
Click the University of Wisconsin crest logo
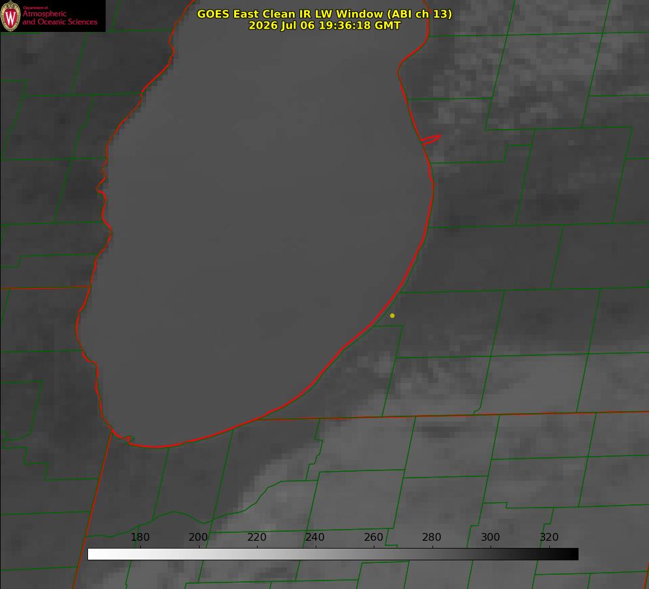[x=10, y=16]
